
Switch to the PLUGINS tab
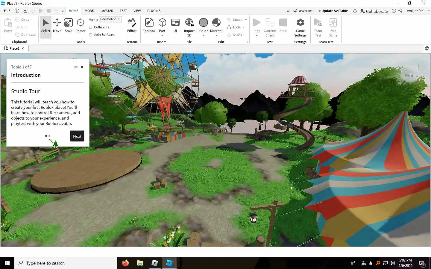(154, 11)
